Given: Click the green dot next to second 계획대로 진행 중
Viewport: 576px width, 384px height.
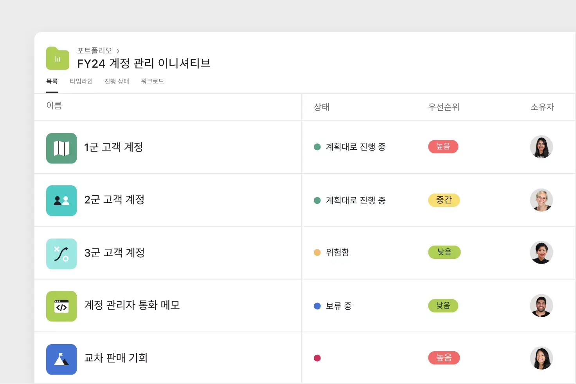Looking at the screenshot, I should pos(317,200).
